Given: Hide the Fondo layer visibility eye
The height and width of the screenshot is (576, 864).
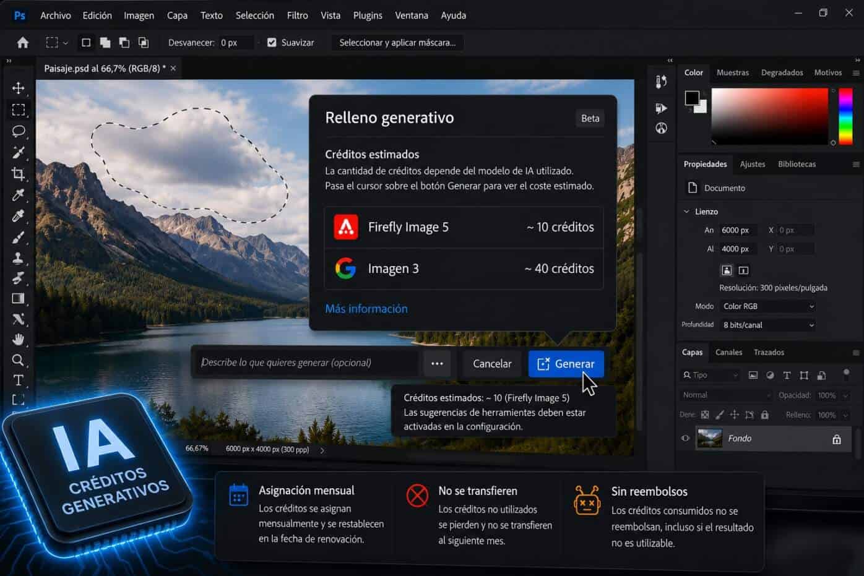Looking at the screenshot, I should [x=685, y=438].
